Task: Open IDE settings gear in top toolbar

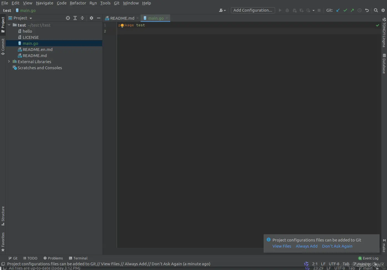Action: (383, 10)
